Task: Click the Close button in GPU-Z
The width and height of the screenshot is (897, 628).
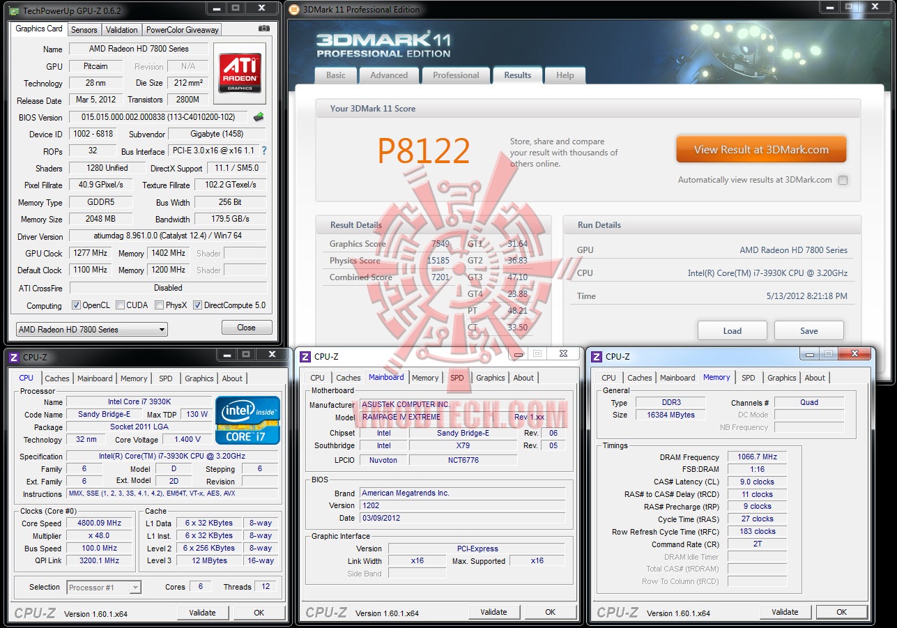Action: (246, 328)
